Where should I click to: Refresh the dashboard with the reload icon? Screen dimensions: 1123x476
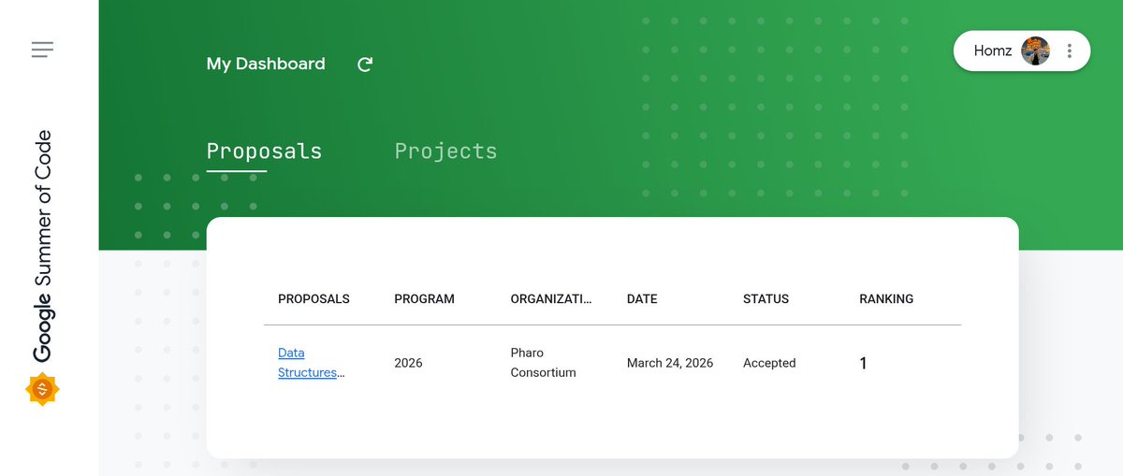[365, 65]
